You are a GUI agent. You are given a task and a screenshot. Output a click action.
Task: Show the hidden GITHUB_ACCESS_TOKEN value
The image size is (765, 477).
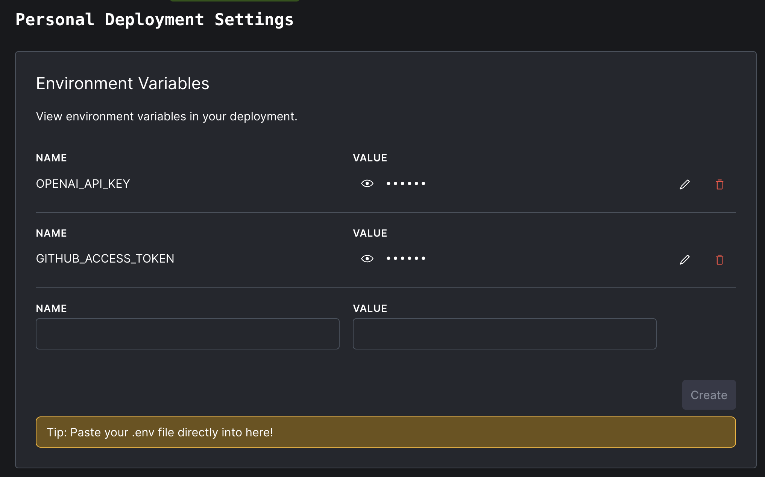coord(367,259)
